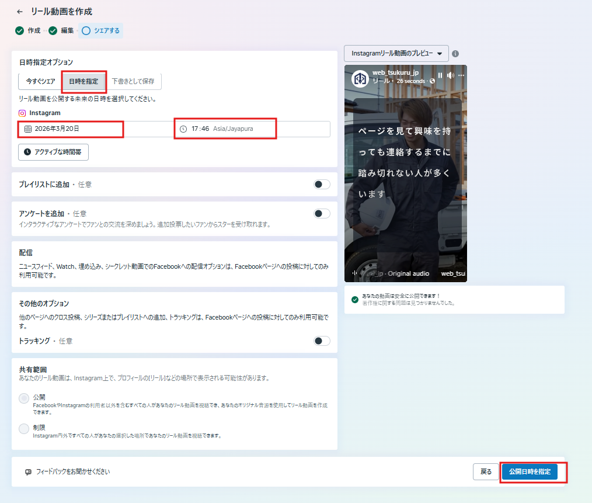Viewport: 592px width, 503px height.
Task: Click the info icon beside the preview dropdown
Action: [x=455, y=53]
